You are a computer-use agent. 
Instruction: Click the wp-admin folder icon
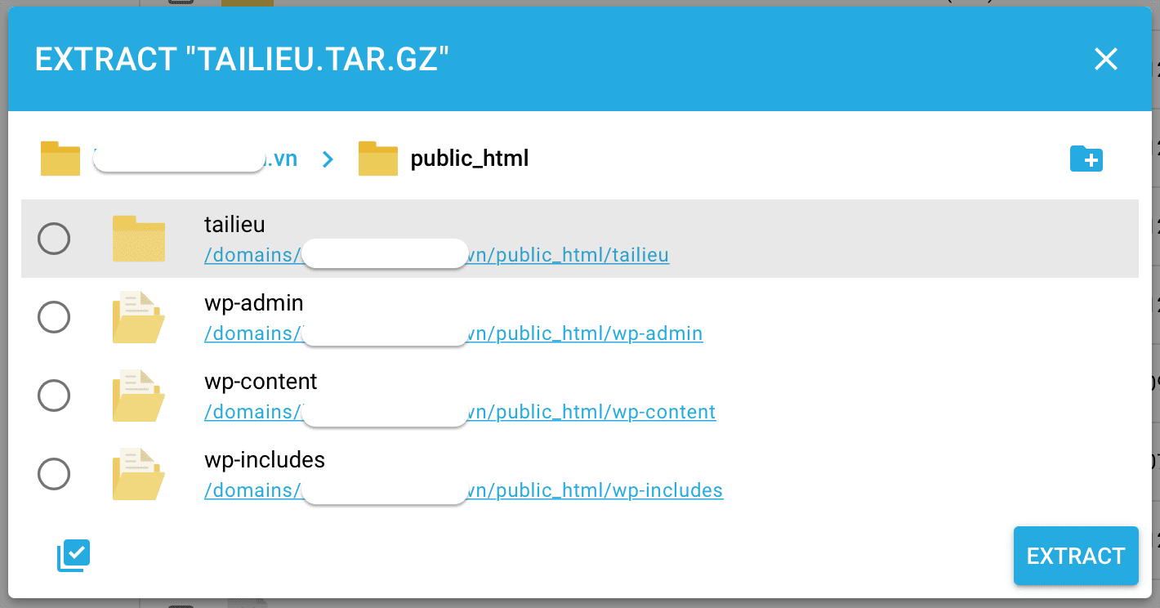[139, 317]
